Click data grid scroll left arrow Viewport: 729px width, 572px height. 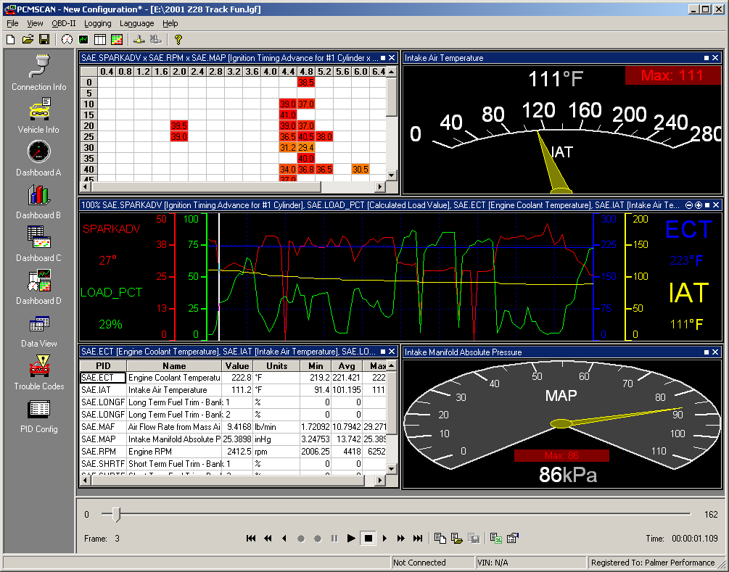86,480
